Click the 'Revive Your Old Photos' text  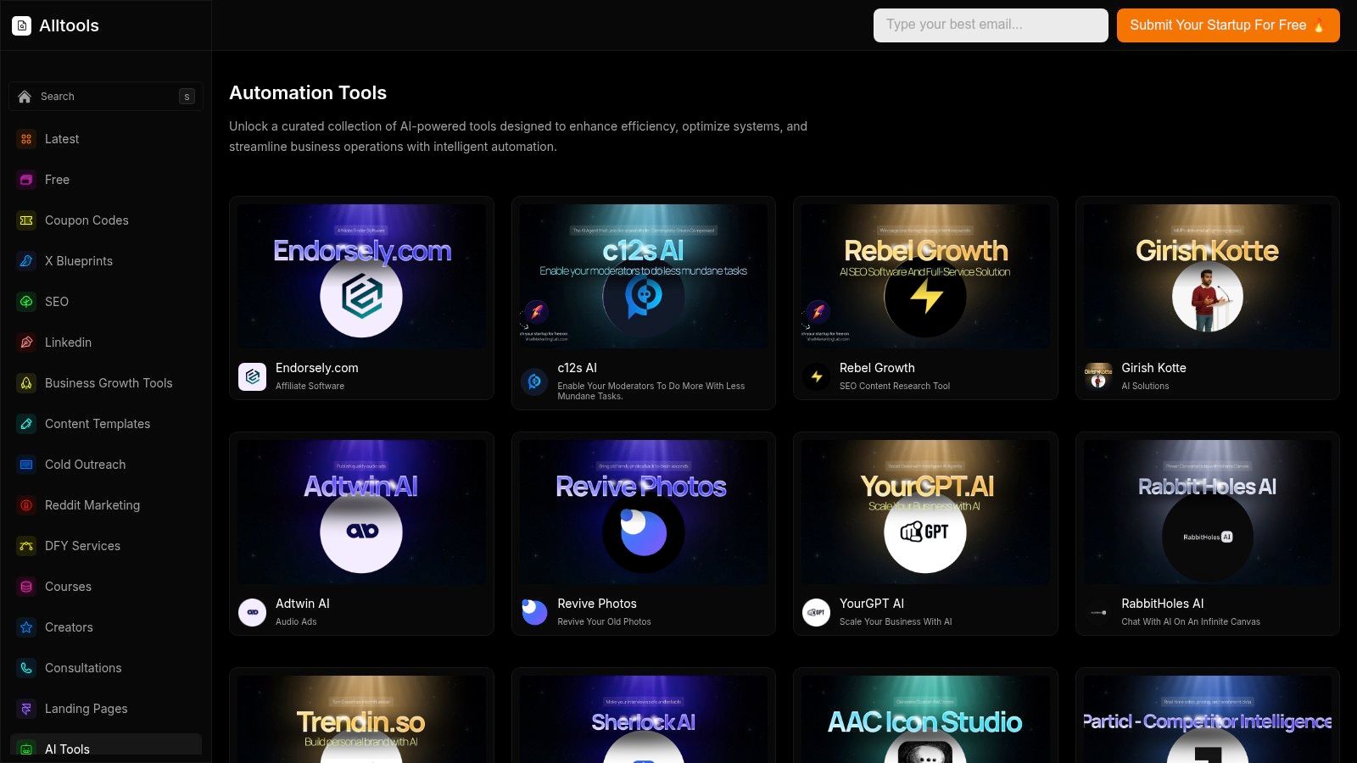[604, 621]
